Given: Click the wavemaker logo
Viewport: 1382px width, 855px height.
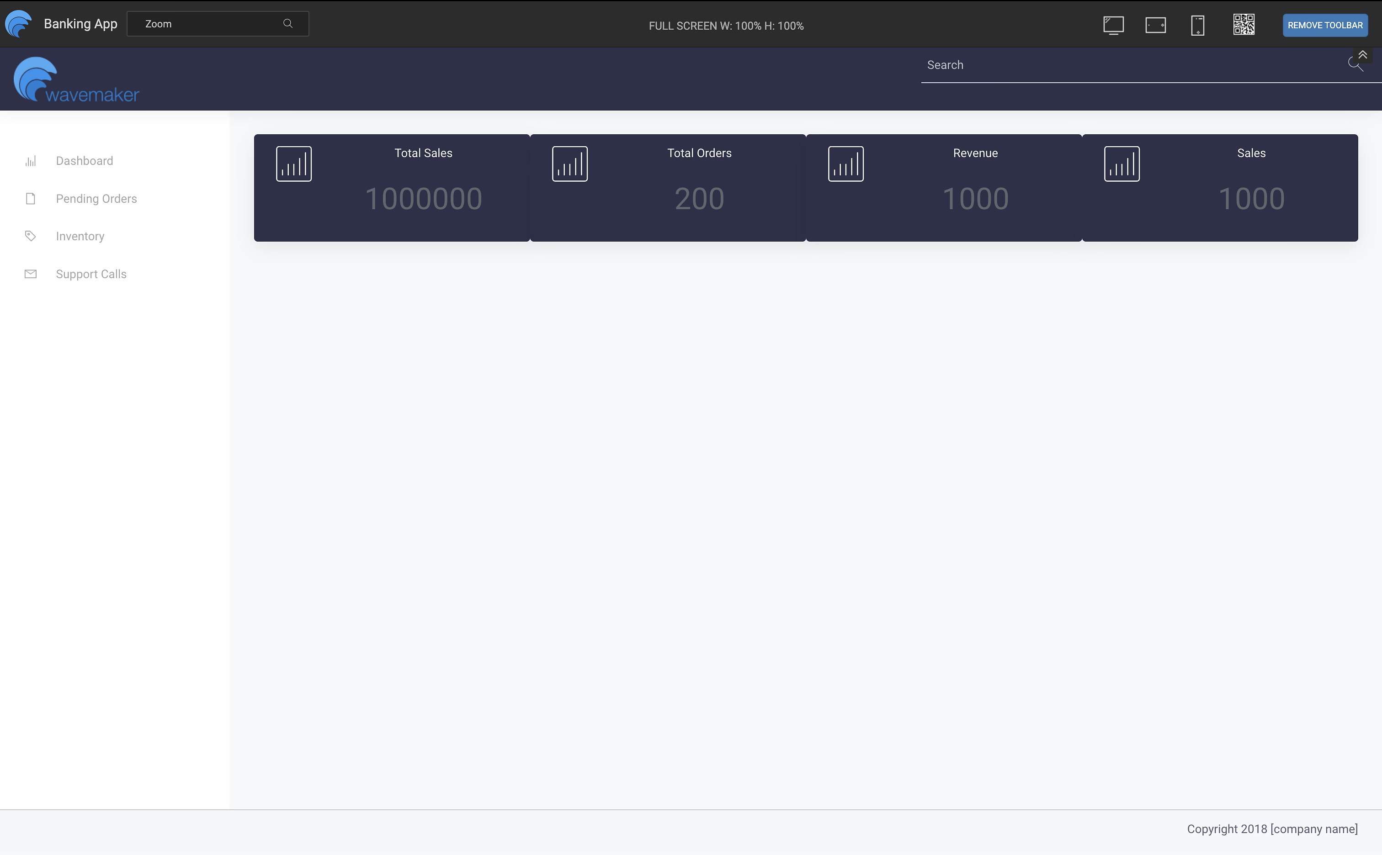Looking at the screenshot, I should (x=76, y=79).
